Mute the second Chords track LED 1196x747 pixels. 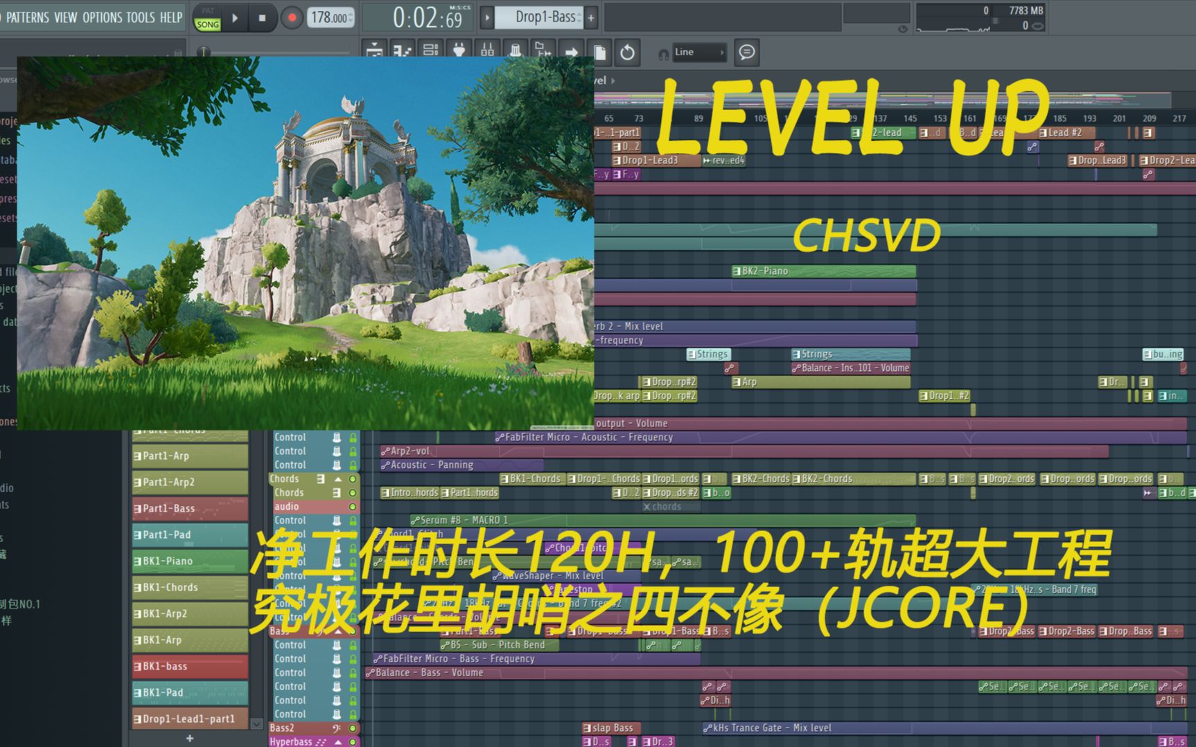click(x=353, y=493)
